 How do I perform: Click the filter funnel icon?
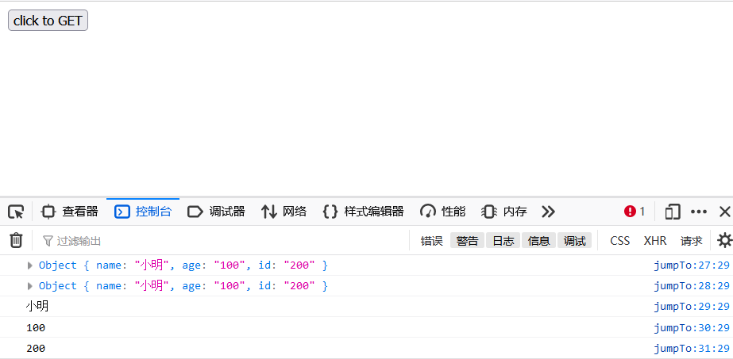(47, 241)
